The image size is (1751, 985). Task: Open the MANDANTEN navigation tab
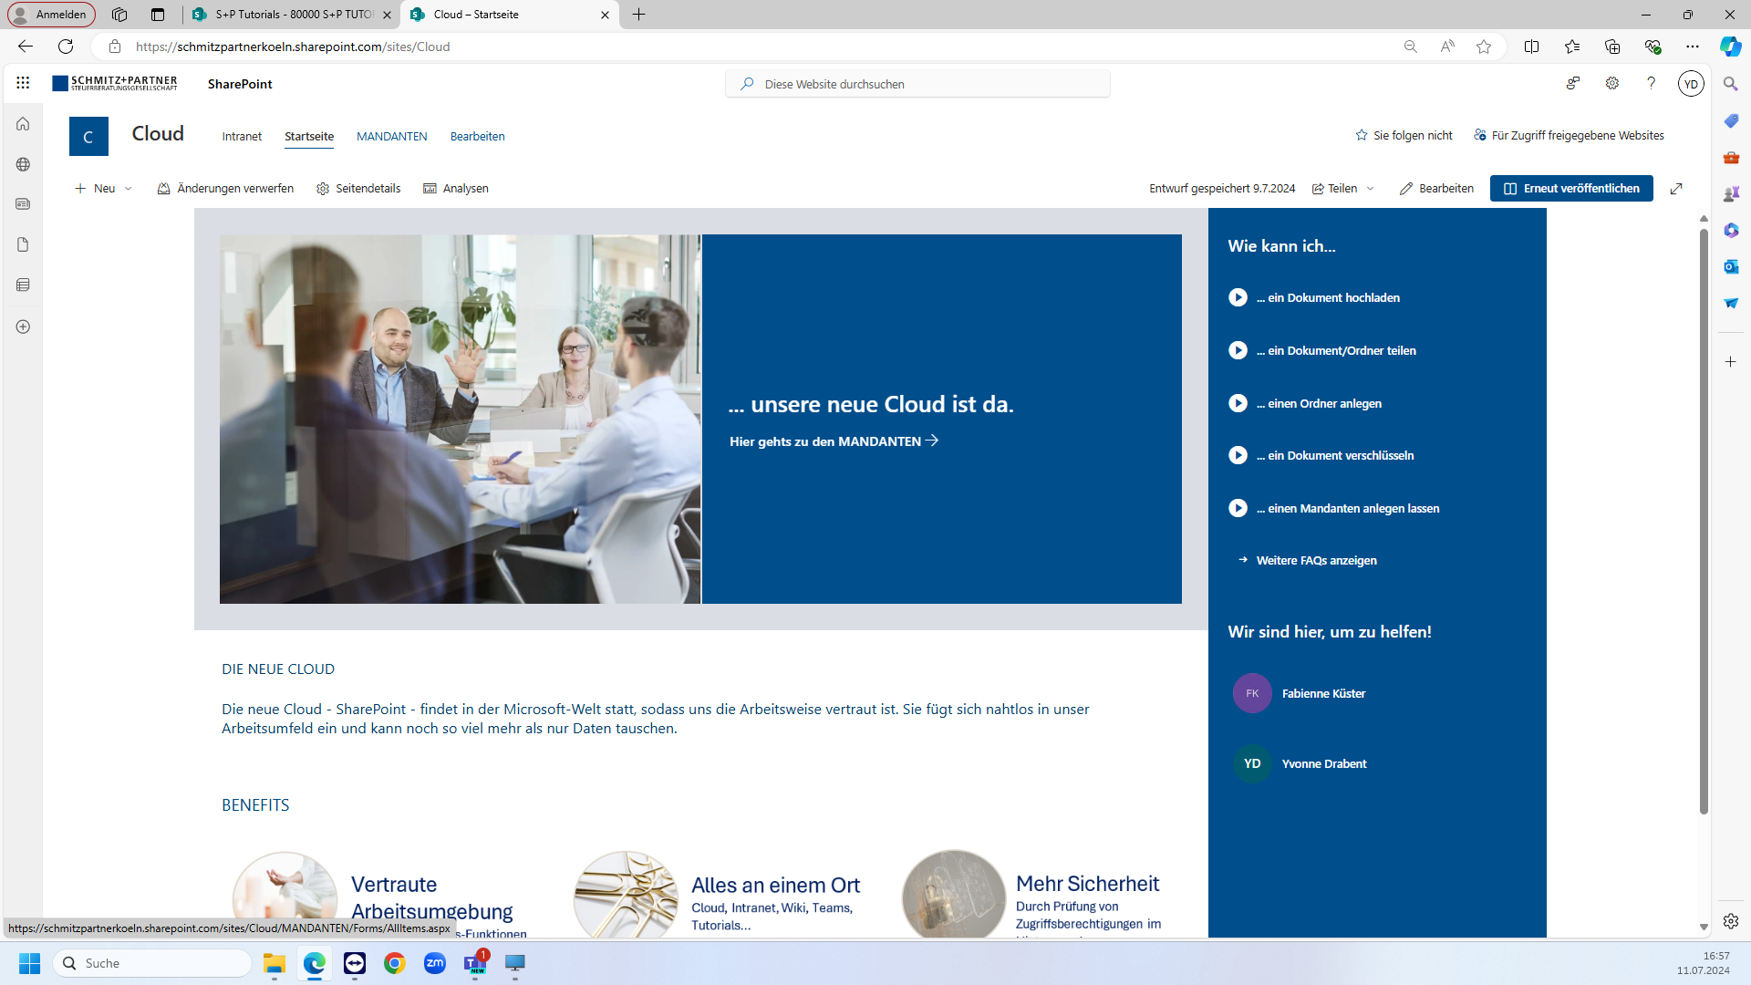(x=391, y=137)
